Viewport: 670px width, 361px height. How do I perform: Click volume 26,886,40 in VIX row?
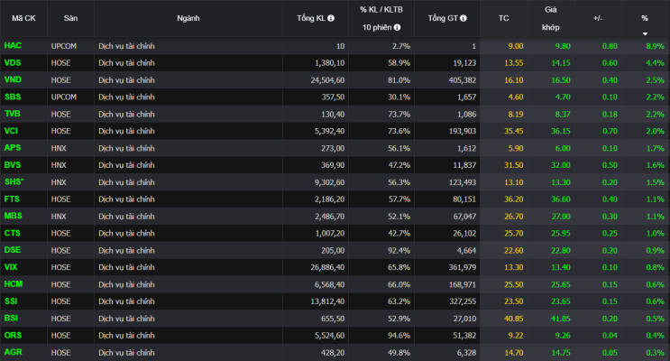tap(327, 267)
